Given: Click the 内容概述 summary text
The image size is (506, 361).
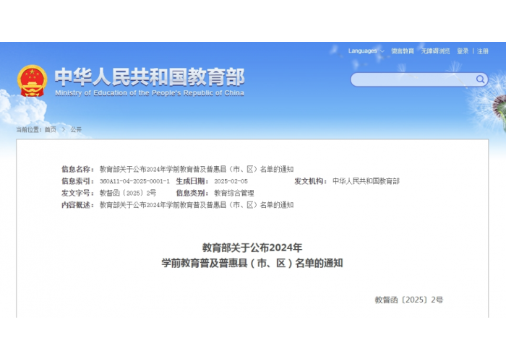Looking at the screenshot, I should click(197, 205).
